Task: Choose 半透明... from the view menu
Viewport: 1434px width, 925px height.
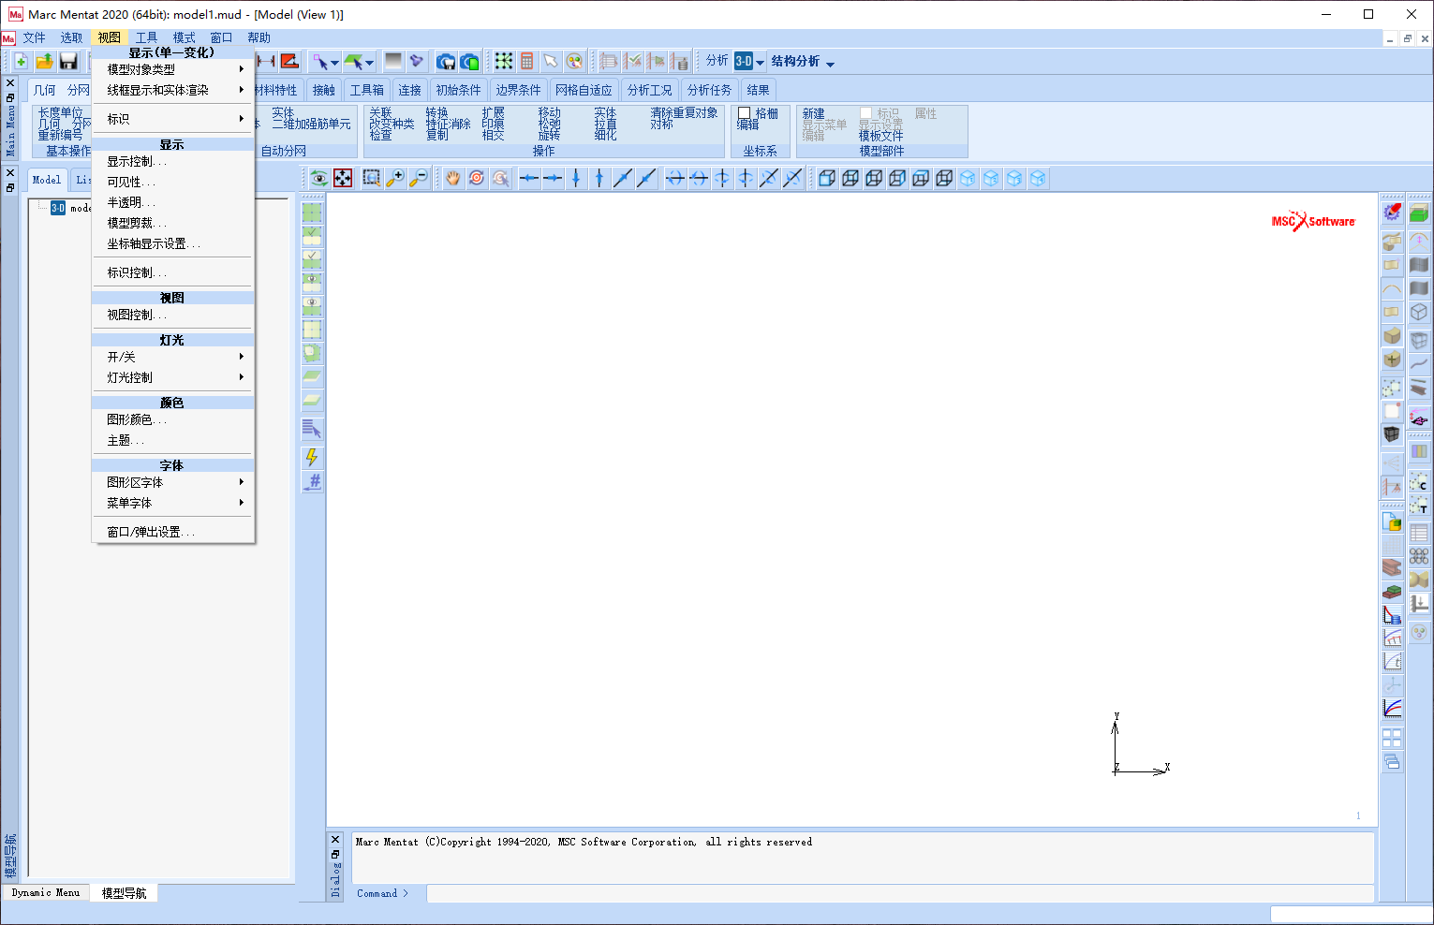Action: pos(131,202)
